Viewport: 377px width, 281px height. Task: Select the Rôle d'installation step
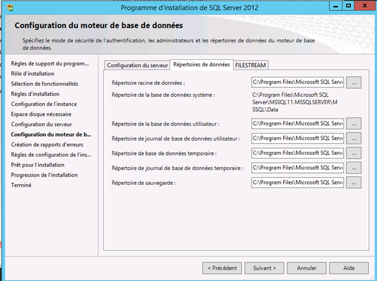(x=32, y=74)
